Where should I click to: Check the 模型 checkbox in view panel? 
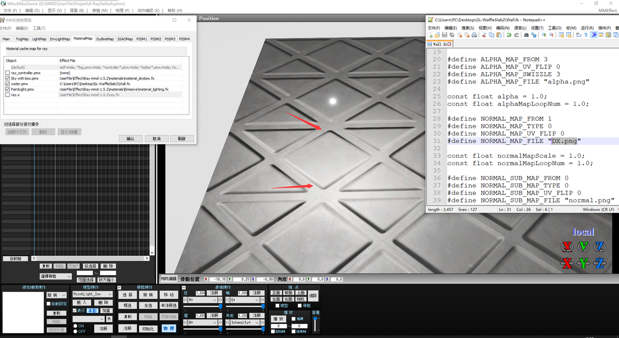click(277, 306)
